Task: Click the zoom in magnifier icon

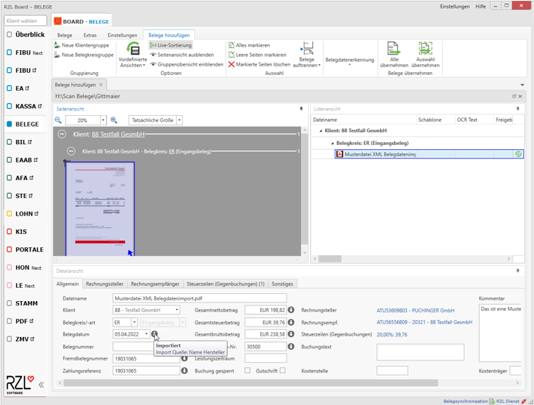Action: pyautogui.click(x=114, y=120)
